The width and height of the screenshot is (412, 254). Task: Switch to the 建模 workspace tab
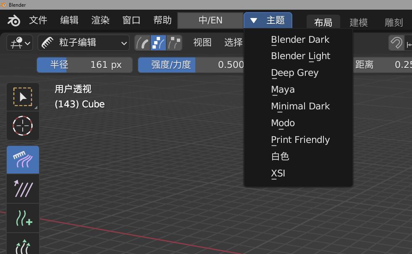358,23
